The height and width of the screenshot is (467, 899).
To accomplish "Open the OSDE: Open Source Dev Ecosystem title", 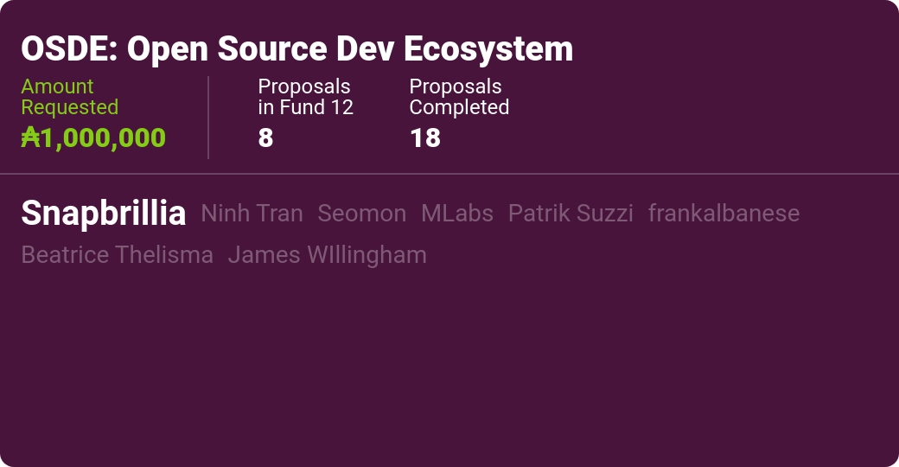I will pyautogui.click(x=297, y=49).
